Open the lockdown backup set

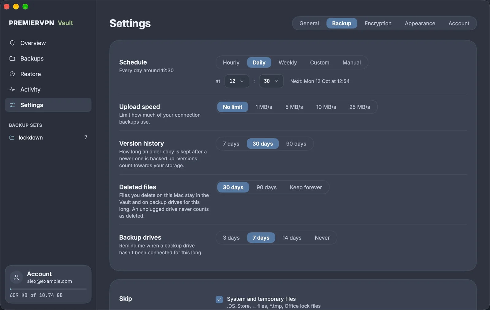pos(48,138)
